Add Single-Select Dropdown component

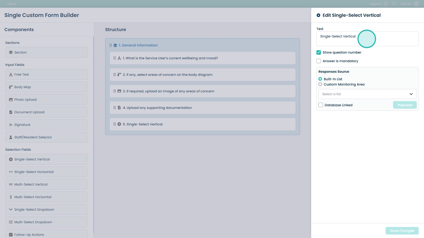47,209
